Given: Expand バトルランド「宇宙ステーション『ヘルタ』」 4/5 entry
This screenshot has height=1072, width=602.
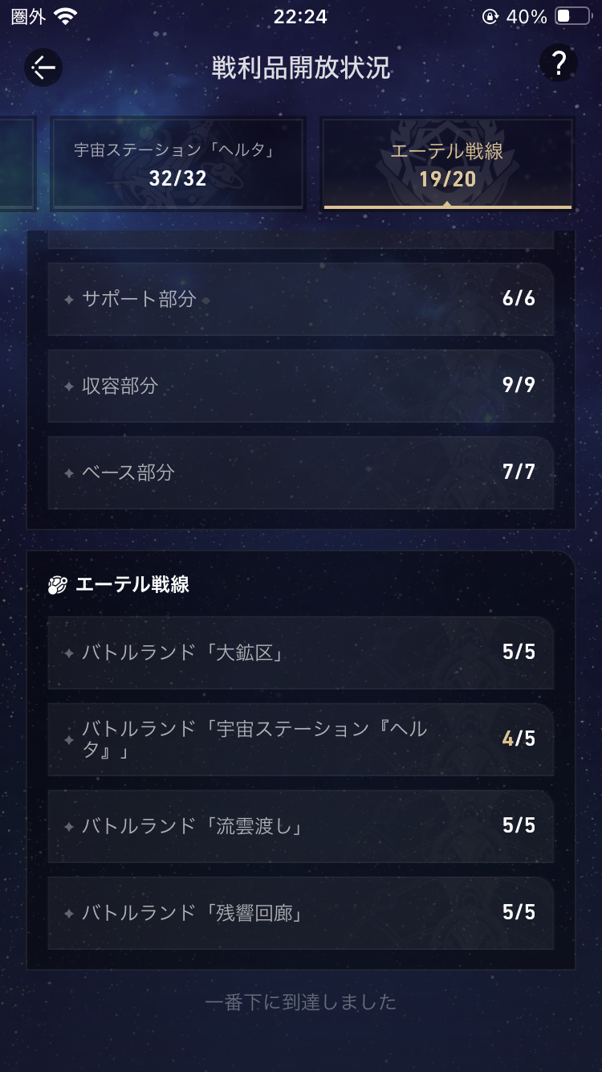Looking at the screenshot, I should pos(300,739).
